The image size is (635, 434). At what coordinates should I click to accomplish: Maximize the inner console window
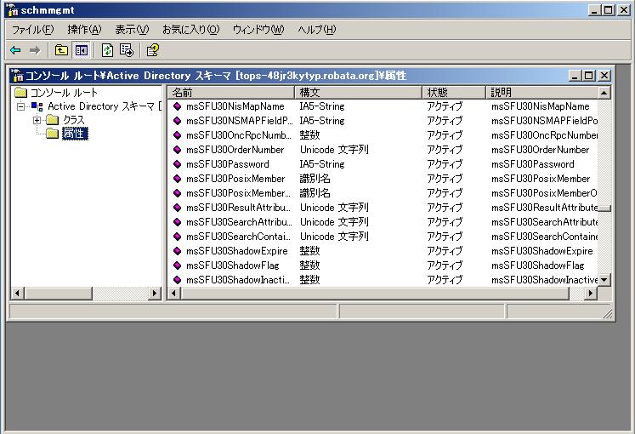pyautogui.click(x=589, y=76)
